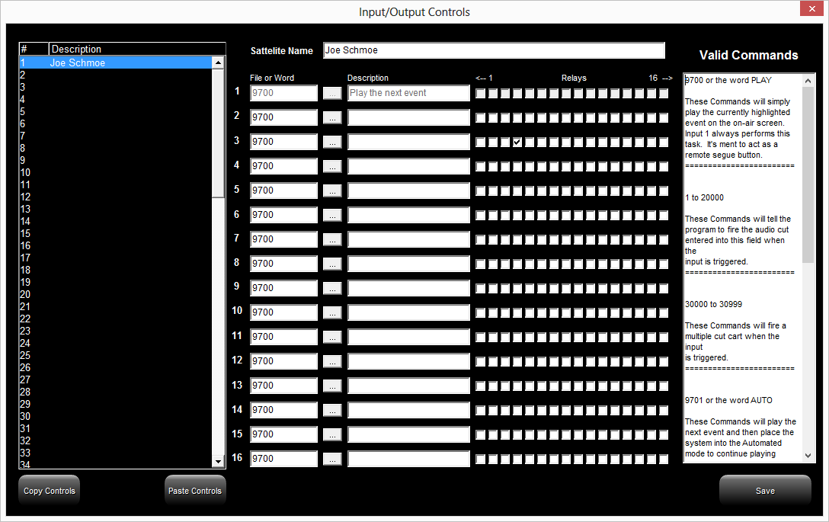Click the File or Word field for input 11
This screenshot has width=829, height=522.
click(283, 337)
